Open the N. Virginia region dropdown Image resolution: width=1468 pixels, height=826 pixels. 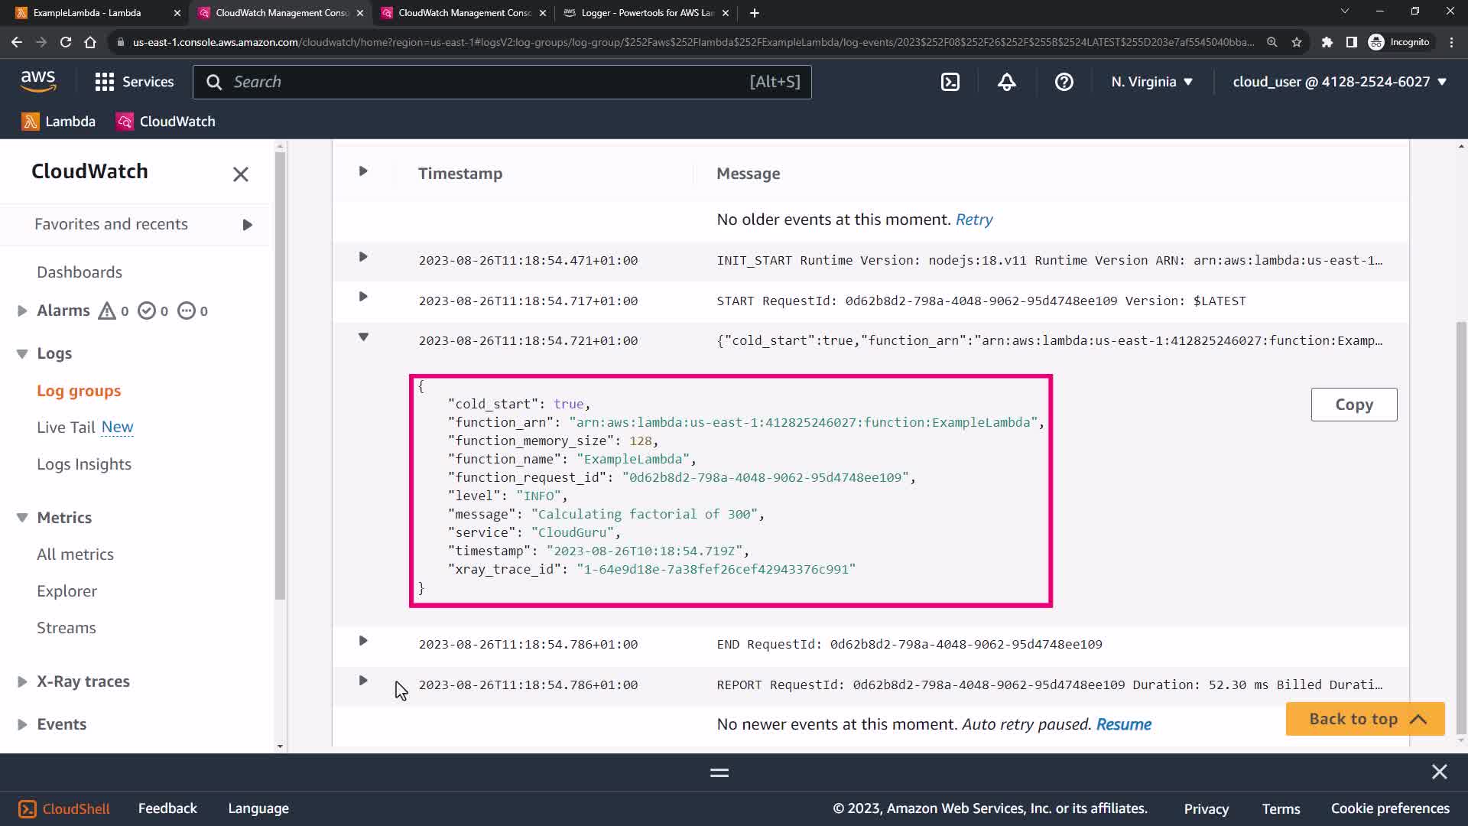[1151, 82]
